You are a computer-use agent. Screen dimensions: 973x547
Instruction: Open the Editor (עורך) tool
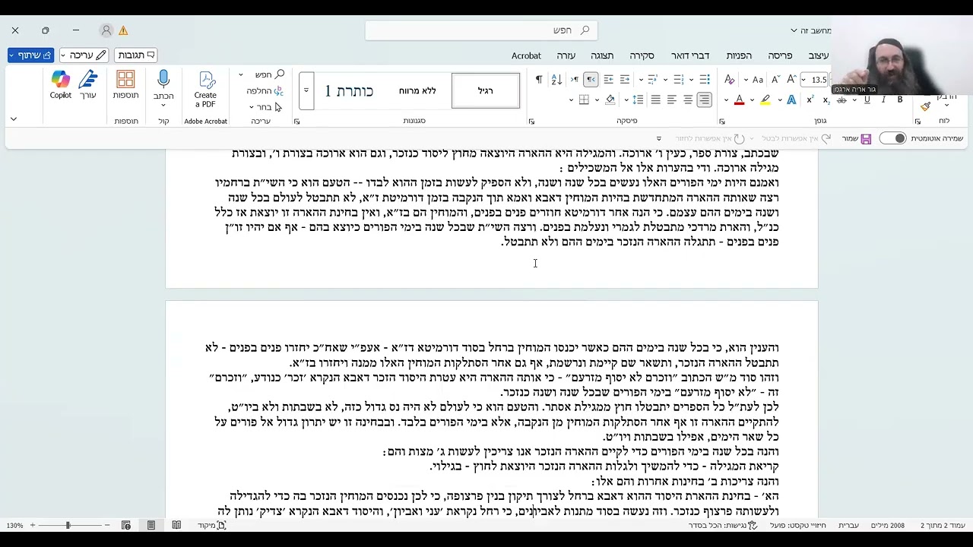88,84
